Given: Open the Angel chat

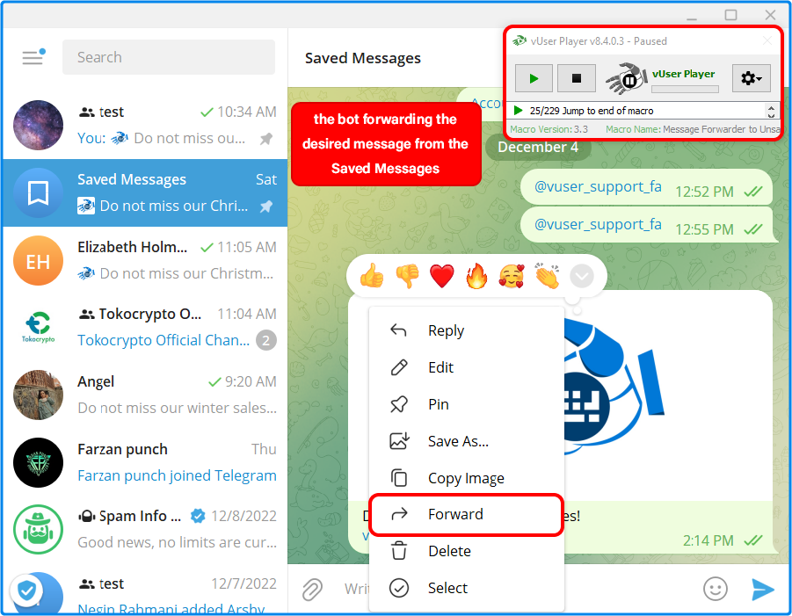Looking at the screenshot, I should click(x=145, y=395).
